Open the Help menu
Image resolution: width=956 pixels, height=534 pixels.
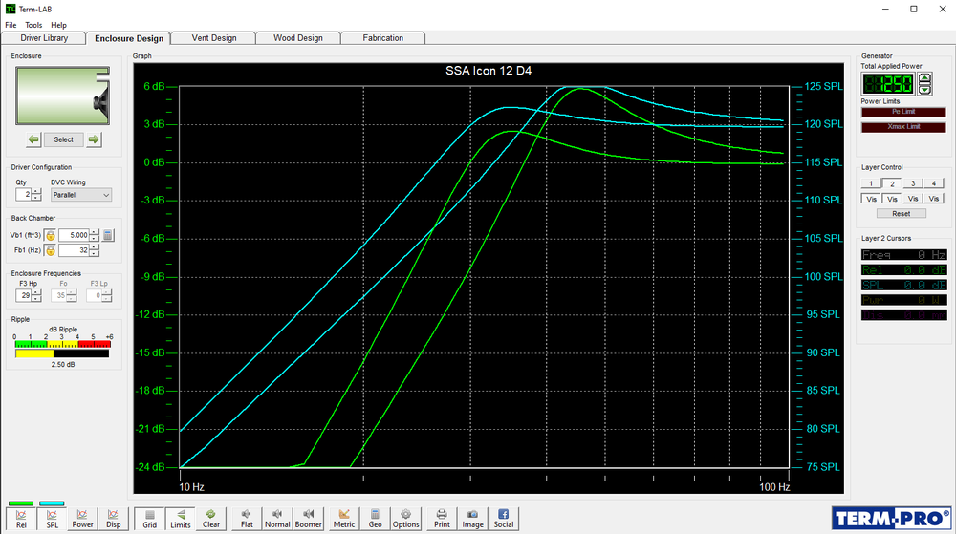click(x=58, y=25)
